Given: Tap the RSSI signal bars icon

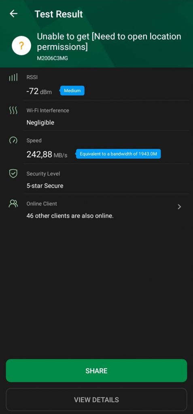Looking at the screenshot, I should click(x=13, y=77).
